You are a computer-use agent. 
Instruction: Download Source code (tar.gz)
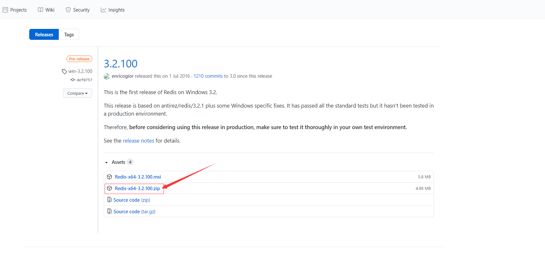(x=134, y=212)
